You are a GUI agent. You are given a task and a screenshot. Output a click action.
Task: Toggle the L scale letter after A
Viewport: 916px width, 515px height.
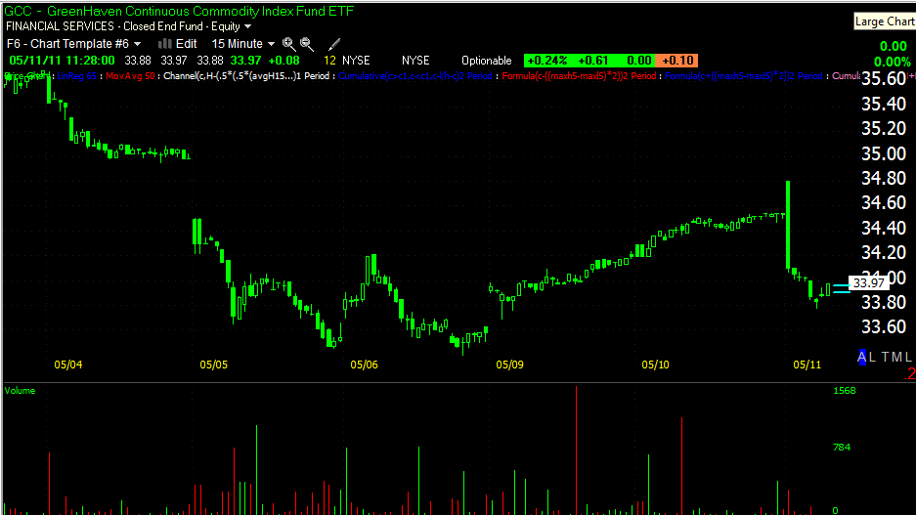(873, 357)
